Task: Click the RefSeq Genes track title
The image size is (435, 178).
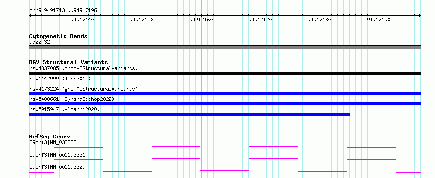Action: click(50, 137)
